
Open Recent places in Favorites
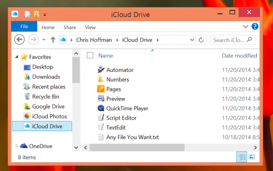point(49,87)
